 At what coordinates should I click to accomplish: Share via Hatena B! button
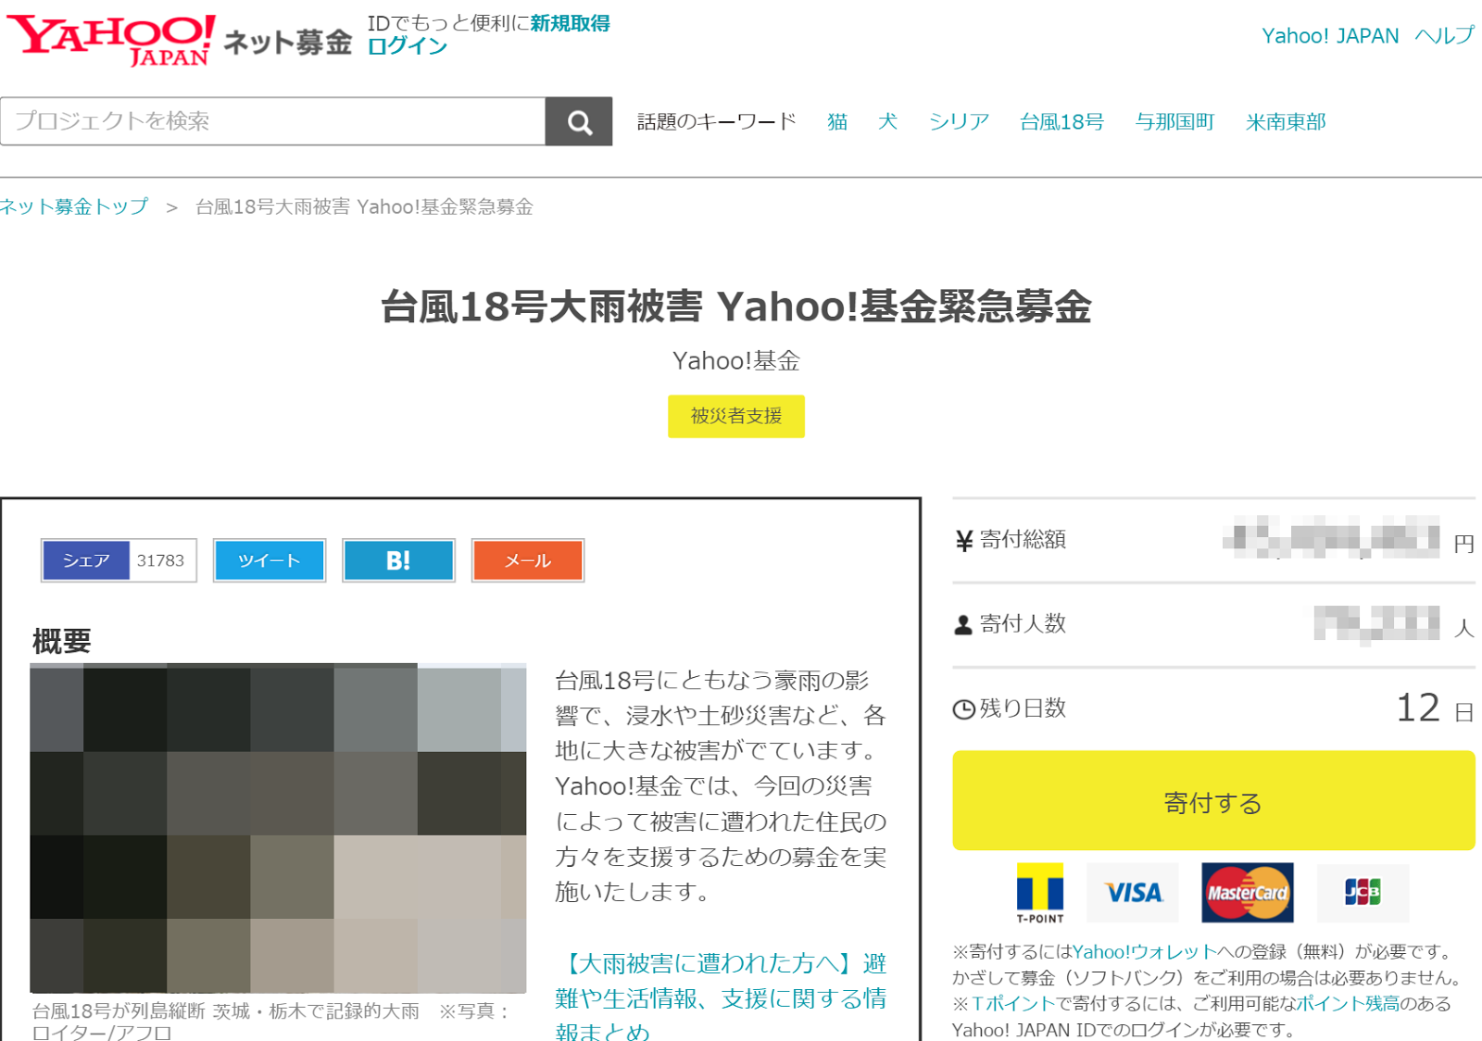click(x=398, y=560)
